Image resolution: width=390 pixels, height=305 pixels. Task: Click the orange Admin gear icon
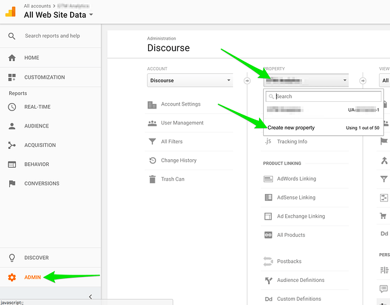click(12, 277)
